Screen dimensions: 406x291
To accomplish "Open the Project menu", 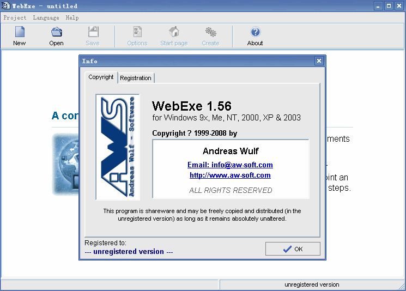I will pos(15,17).
